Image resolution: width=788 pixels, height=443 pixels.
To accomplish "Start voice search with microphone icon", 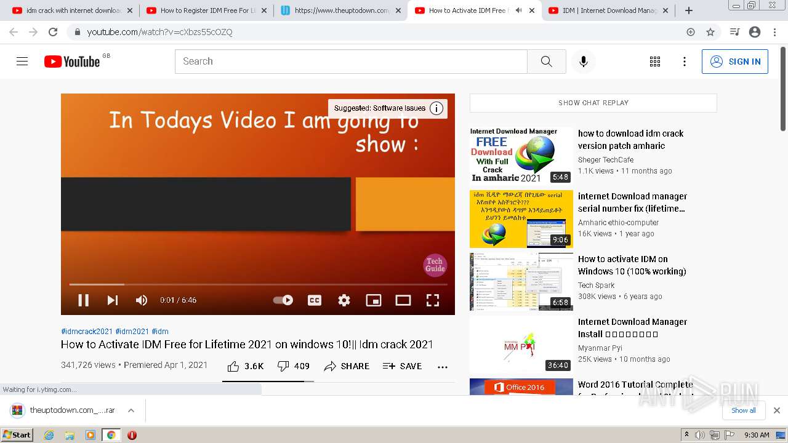I will (584, 62).
